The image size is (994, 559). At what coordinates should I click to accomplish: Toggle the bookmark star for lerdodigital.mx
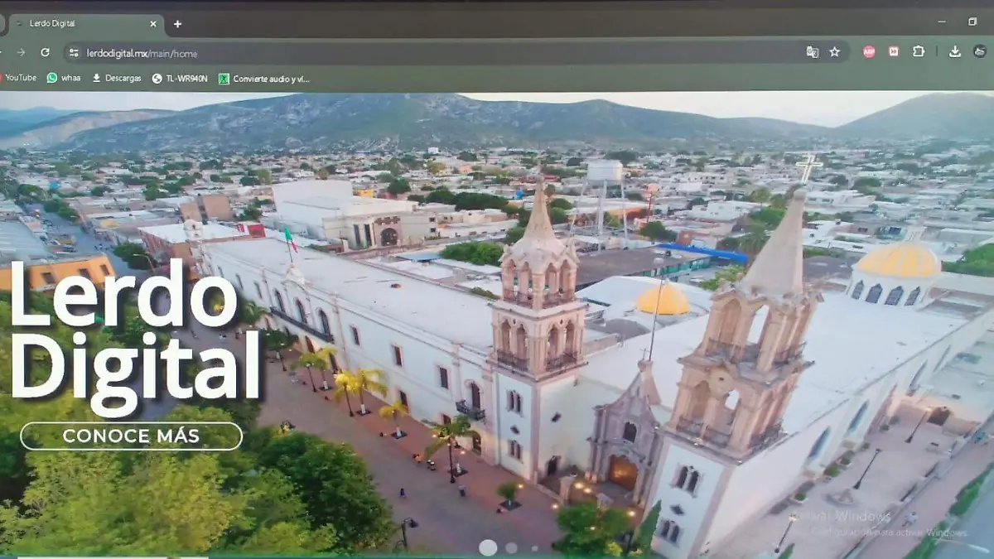[834, 52]
